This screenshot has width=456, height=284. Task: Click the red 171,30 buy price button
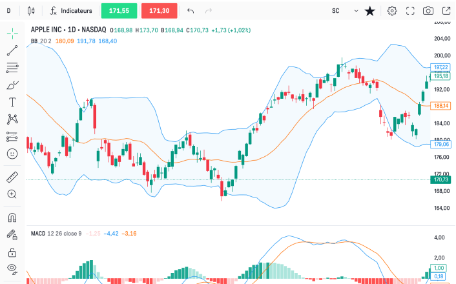(x=159, y=11)
